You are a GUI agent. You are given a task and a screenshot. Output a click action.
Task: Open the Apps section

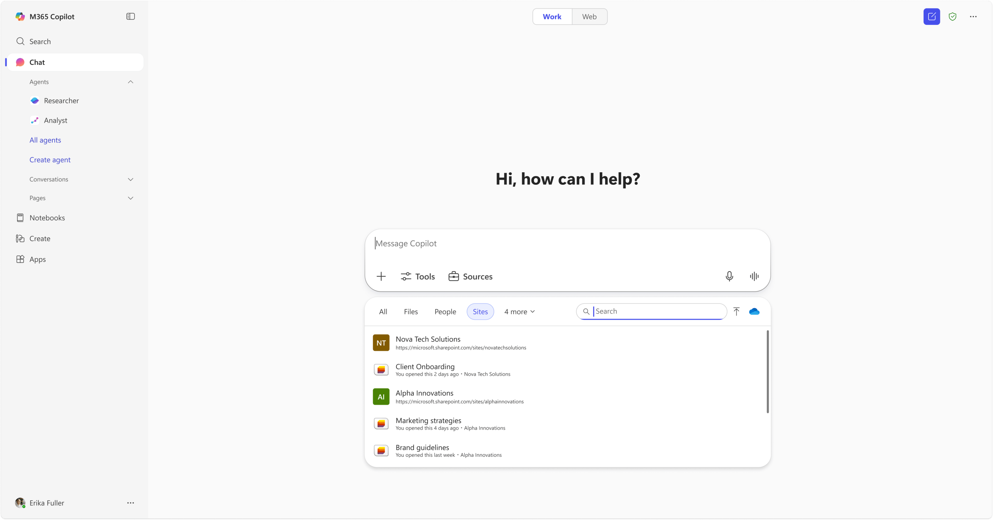pos(38,259)
